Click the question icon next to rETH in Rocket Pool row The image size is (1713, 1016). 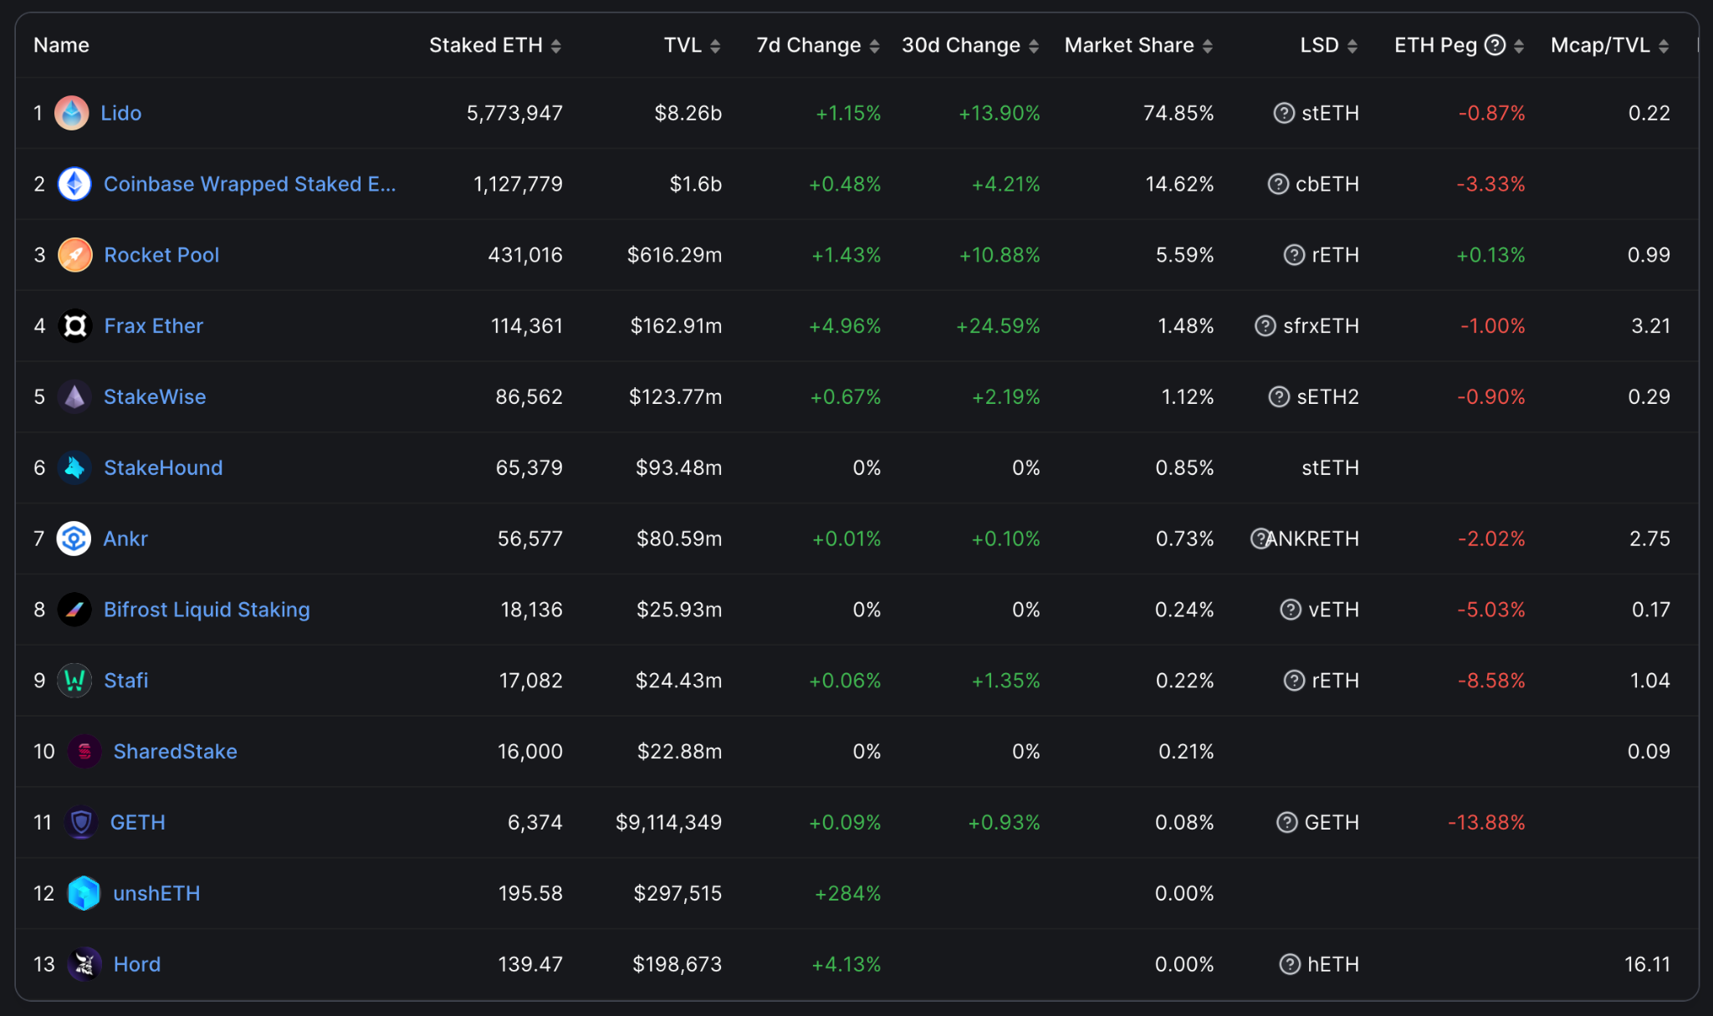(1294, 255)
